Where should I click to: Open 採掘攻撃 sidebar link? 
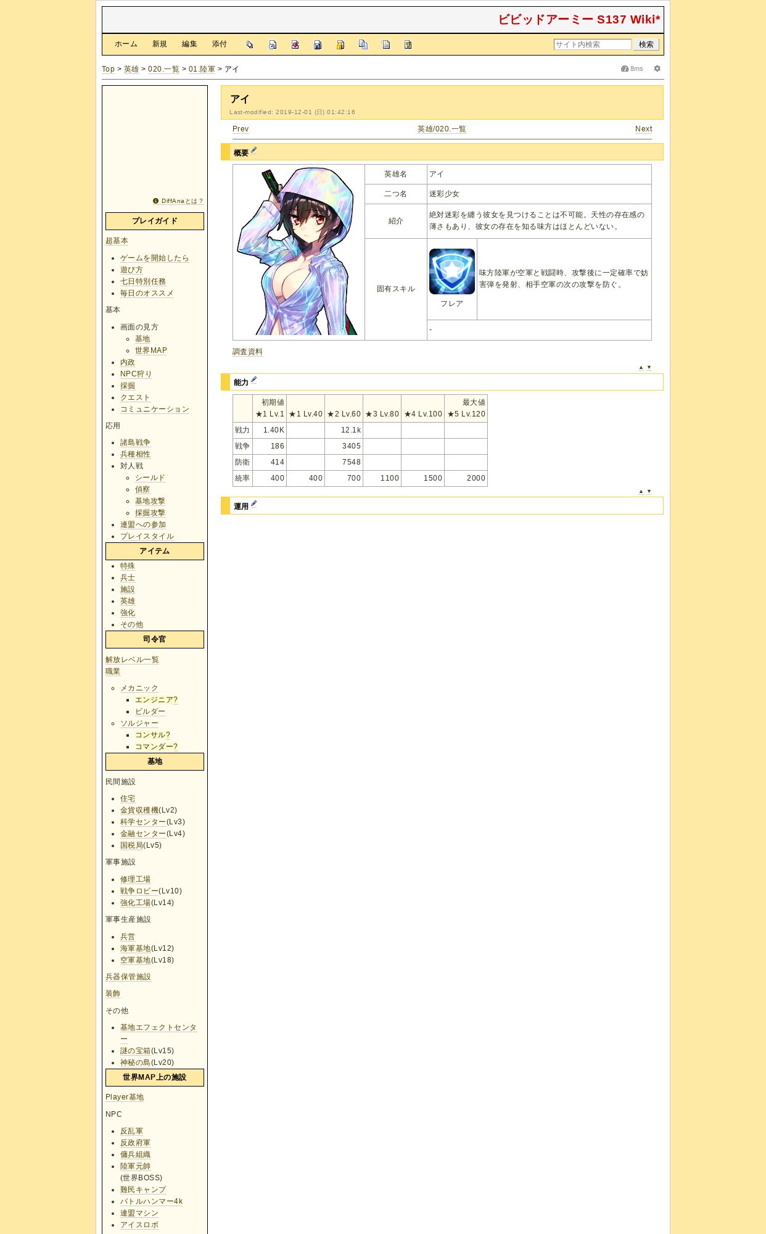point(150,513)
